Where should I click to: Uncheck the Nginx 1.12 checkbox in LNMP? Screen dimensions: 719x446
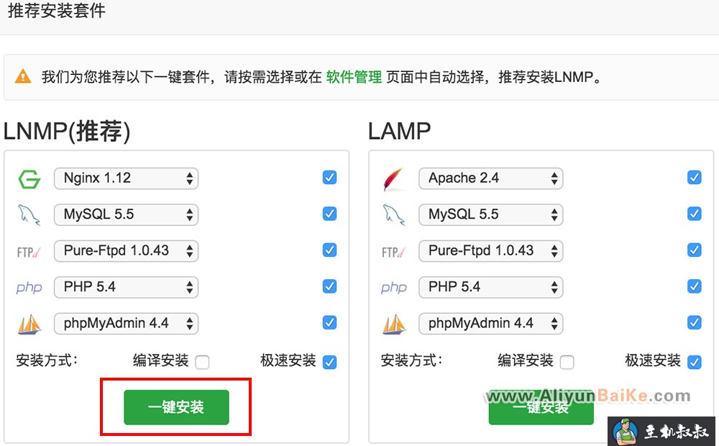(330, 177)
